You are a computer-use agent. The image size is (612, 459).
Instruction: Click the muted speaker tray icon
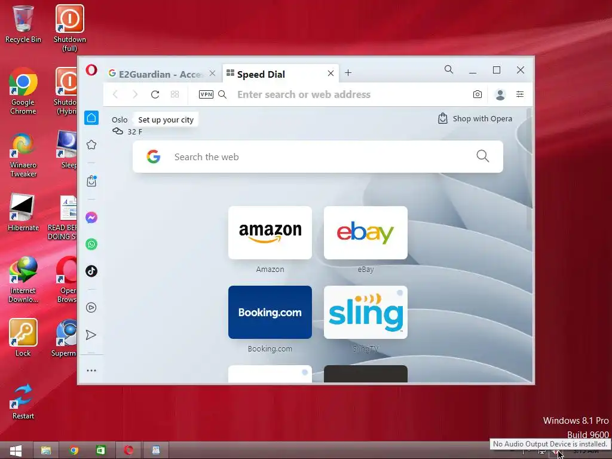coord(555,452)
